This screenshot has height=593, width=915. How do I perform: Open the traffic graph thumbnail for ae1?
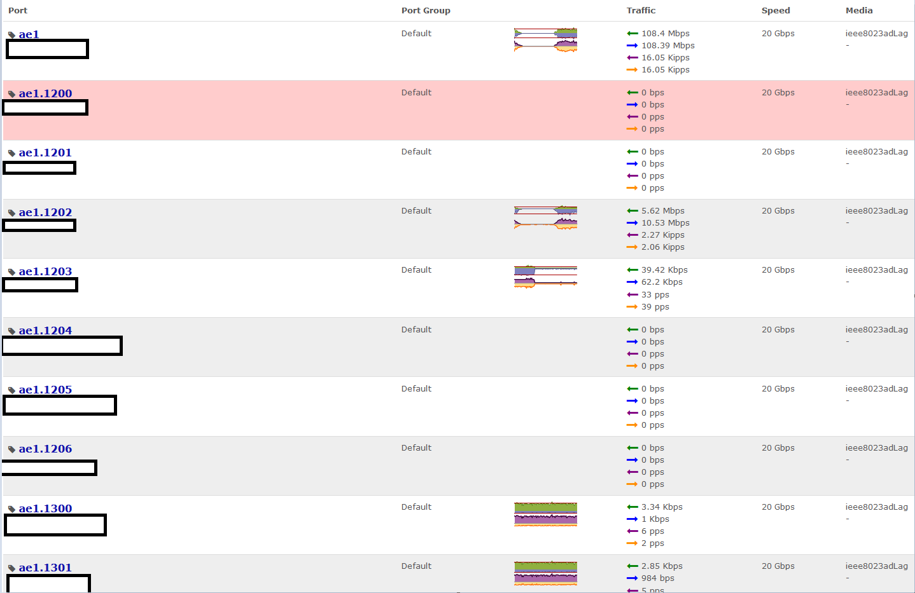coord(545,39)
